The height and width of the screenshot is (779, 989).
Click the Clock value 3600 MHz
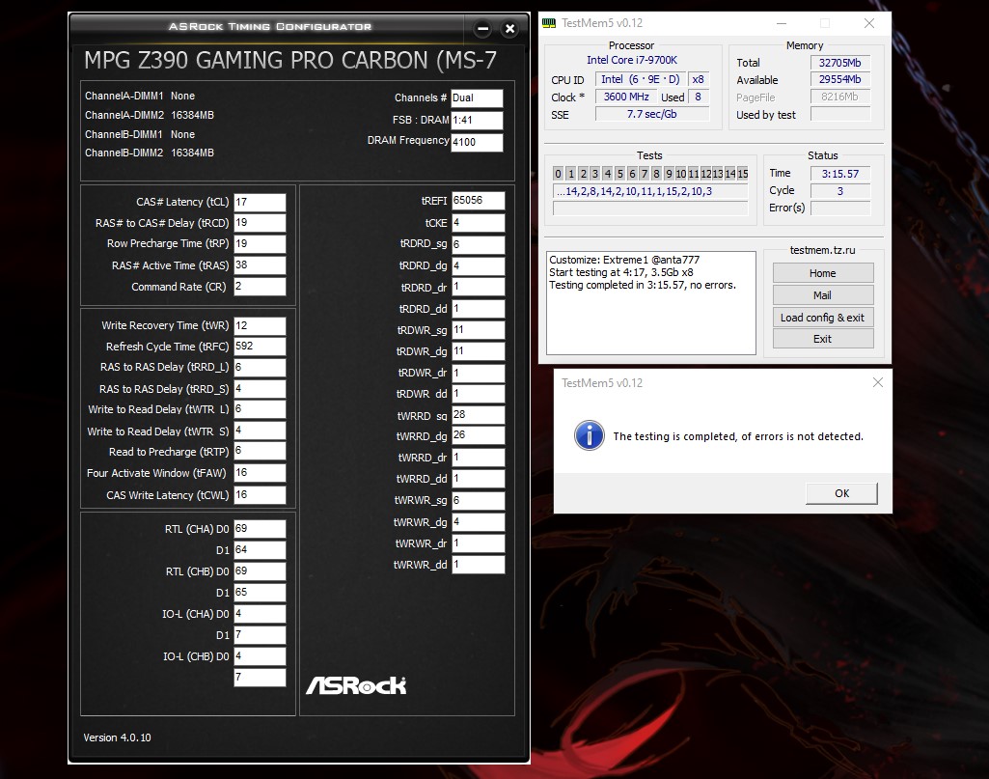(625, 97)
